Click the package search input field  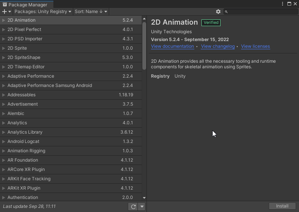[x=261, y=12]
